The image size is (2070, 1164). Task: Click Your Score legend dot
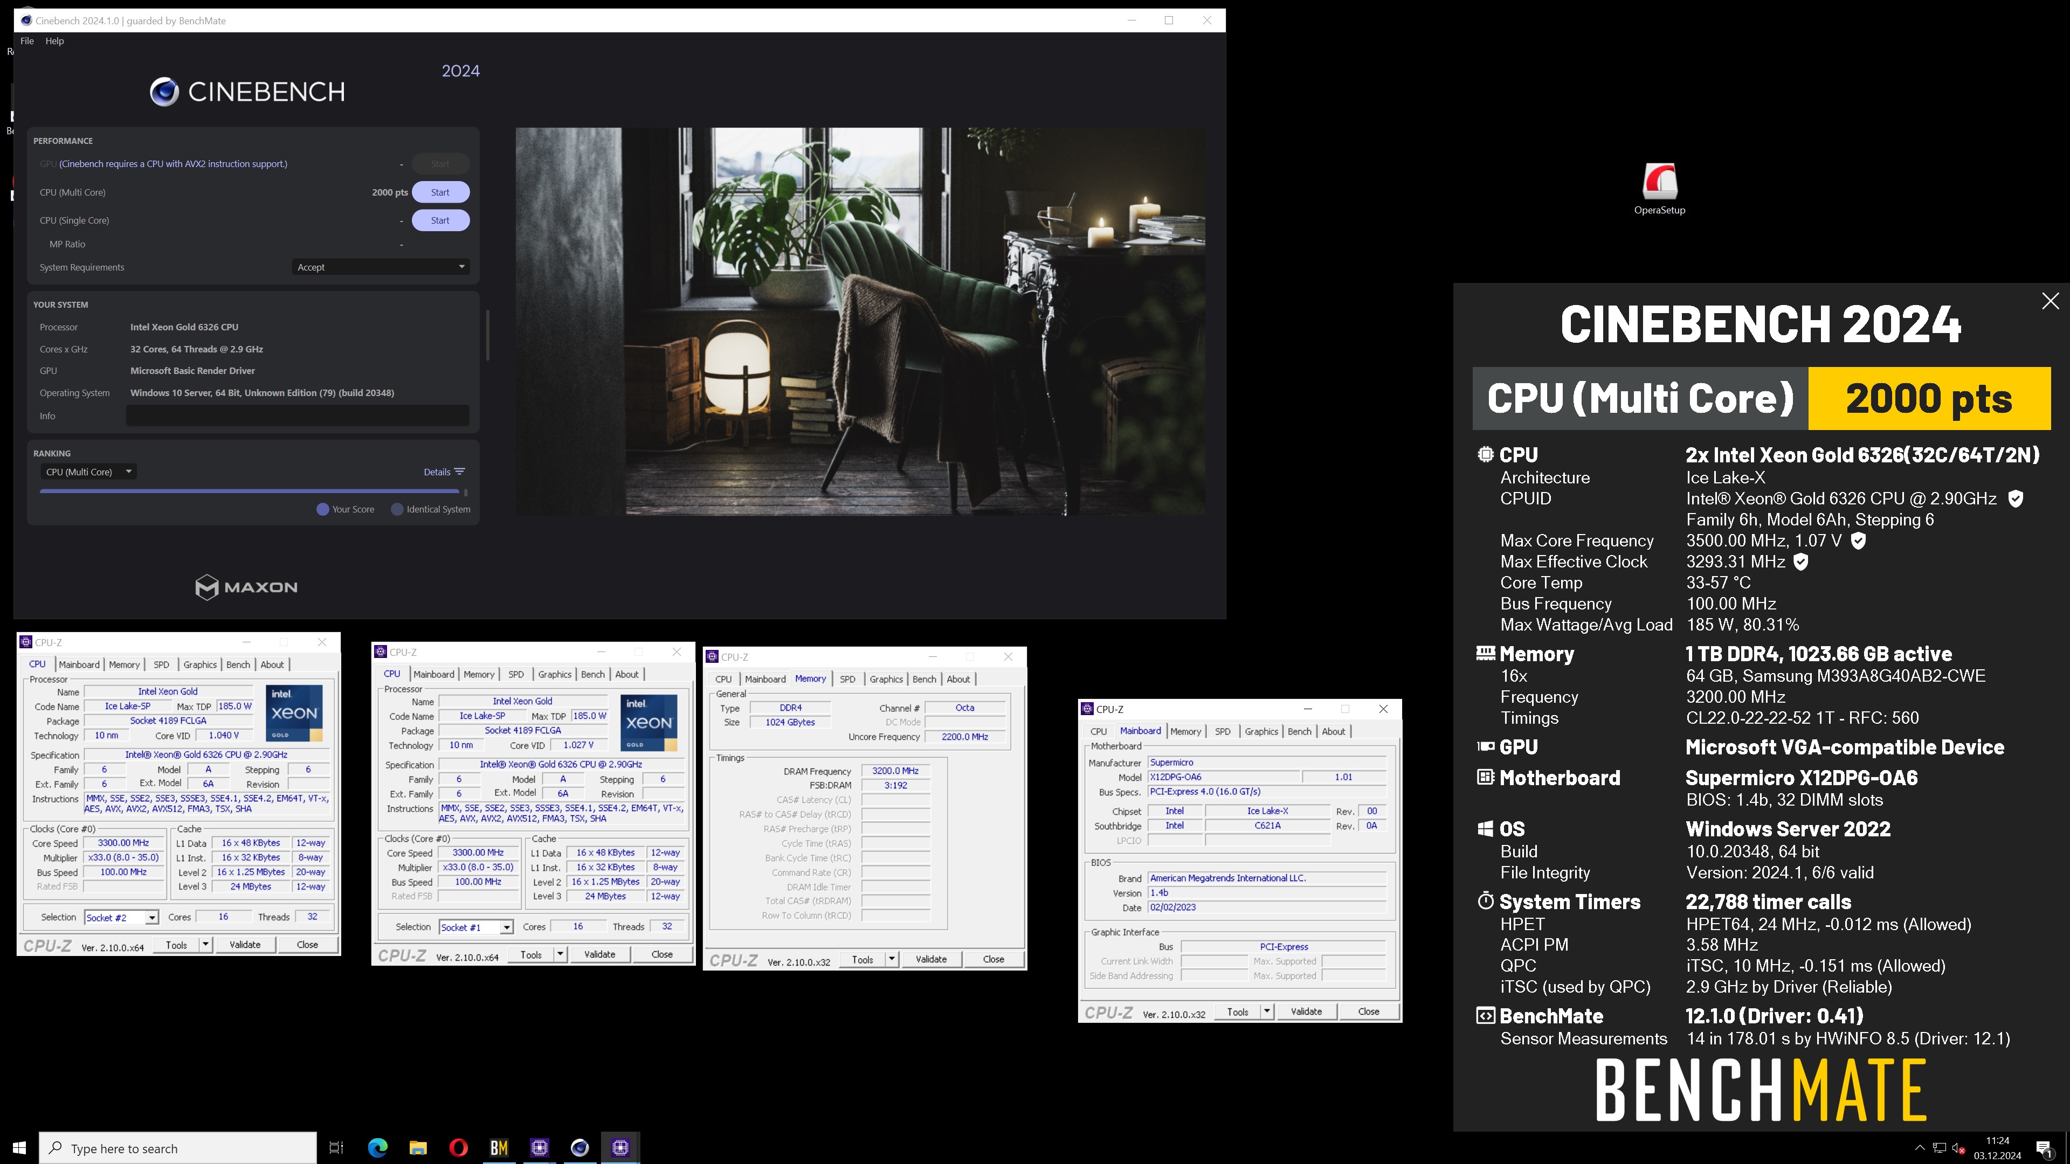[x=322, y=509]
